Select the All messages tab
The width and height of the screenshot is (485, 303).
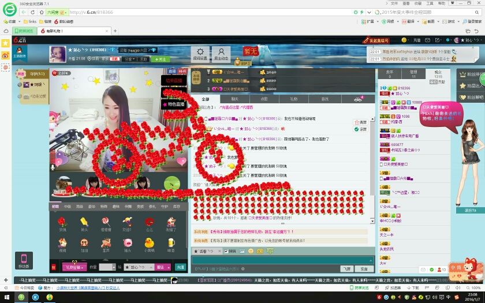pyautogui.click(x=206, y=99)
